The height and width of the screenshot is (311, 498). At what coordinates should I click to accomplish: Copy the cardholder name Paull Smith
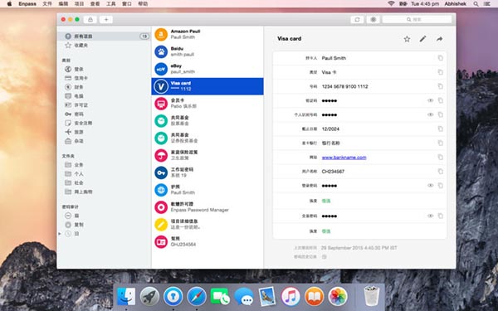[440, 58]
